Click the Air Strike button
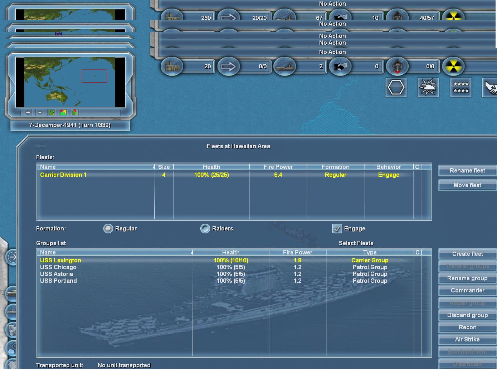The height and width of the screenshot is (369, 497). [x=467, y=340]
